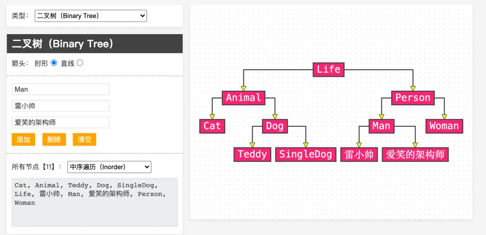486x235 pixels.
Task: Focus the input field containing Man
Action: point(60,89)
